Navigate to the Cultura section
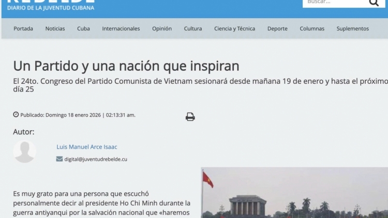The width and height of the screenshot is (388, 218). 193,29
